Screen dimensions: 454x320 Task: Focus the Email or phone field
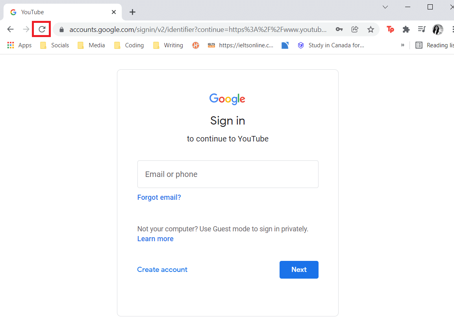click(x=228, y=174)
